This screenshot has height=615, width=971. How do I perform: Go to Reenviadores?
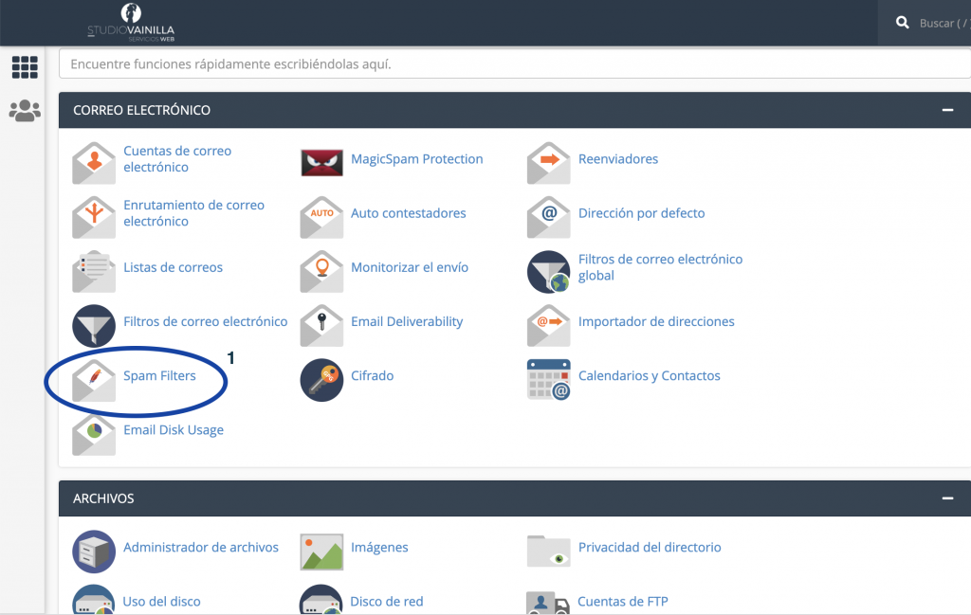tap(617, 159)
